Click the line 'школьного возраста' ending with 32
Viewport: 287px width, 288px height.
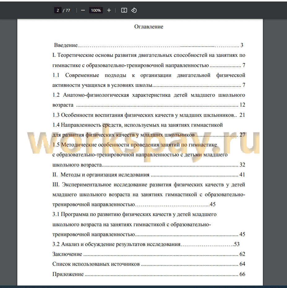pos(149,165)
